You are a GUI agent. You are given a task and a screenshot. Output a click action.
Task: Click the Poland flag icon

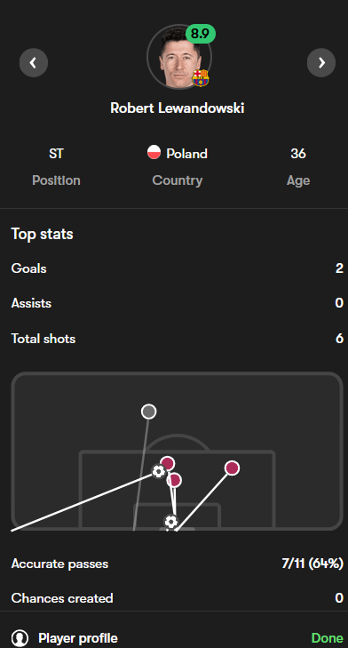pyautogui.click(x=154, y=153)
